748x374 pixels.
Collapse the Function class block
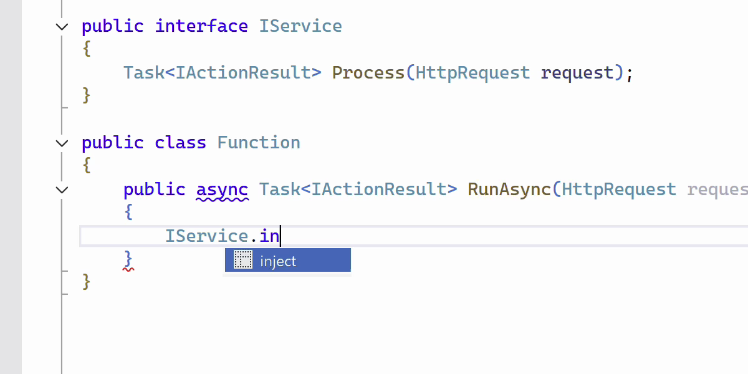[x=62, y=143]
